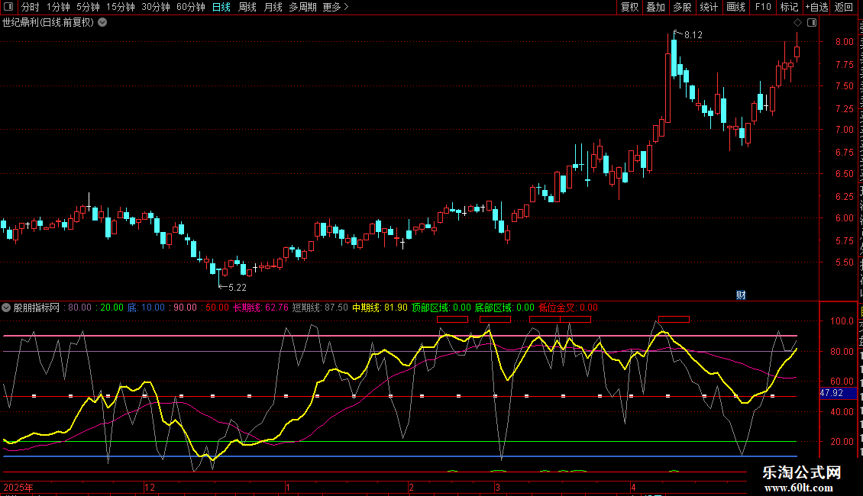This screenshot has height=496, width=863.
Task: Switch to 月线 monthly chart
Action: coord(273,7)
